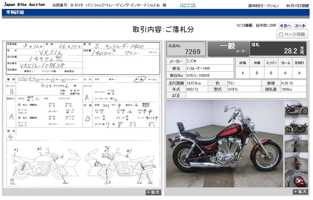313x200 pixels.
Task: Click the ページ印刷 print page button
Action: point(292,34)
